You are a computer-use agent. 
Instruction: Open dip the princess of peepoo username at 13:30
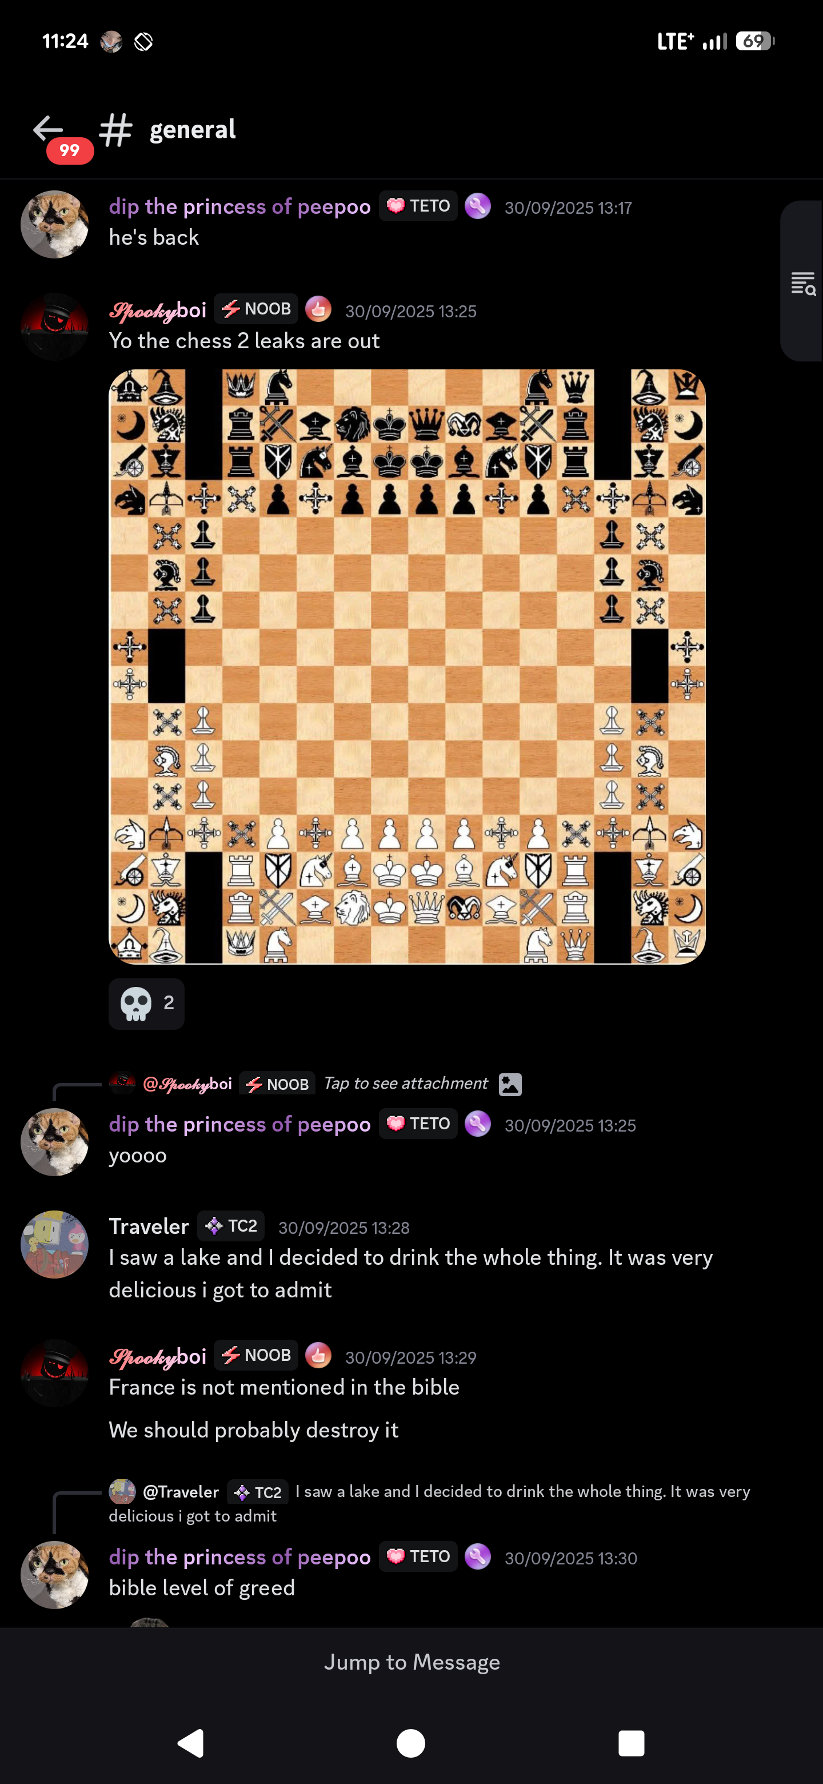click(239, 1556)
